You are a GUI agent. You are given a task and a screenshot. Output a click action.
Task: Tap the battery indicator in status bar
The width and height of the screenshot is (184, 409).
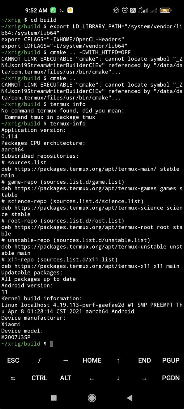(x=165, y=10)
